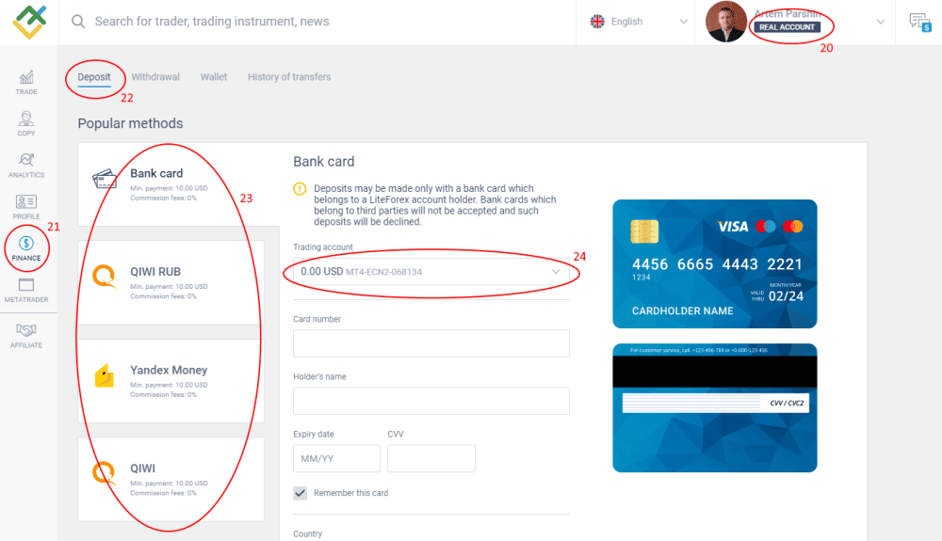The width and height of the screenshot is (942, 541).
Task: Select the QIWI RUB payment method
Action: click(171, 281)
